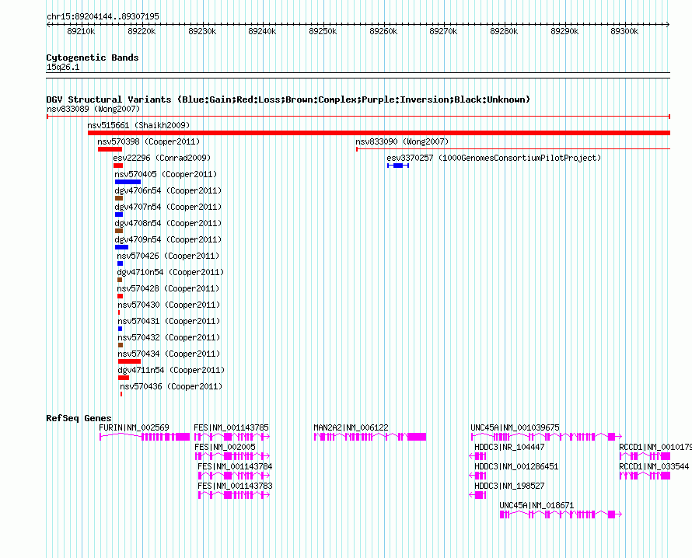This screenshot has width=692, height=558.
Task: Click the Cytogenetic Bands track title
Action: [93, 58]
